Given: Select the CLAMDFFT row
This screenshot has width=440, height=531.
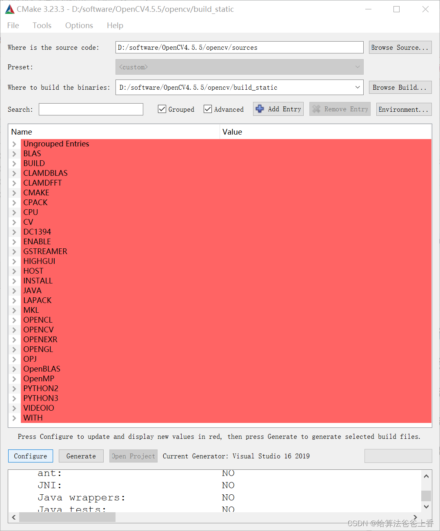Looking at the screenshot, I should 226,183.
